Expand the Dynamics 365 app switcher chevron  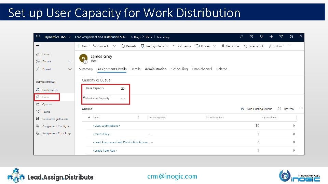[69, 37]
